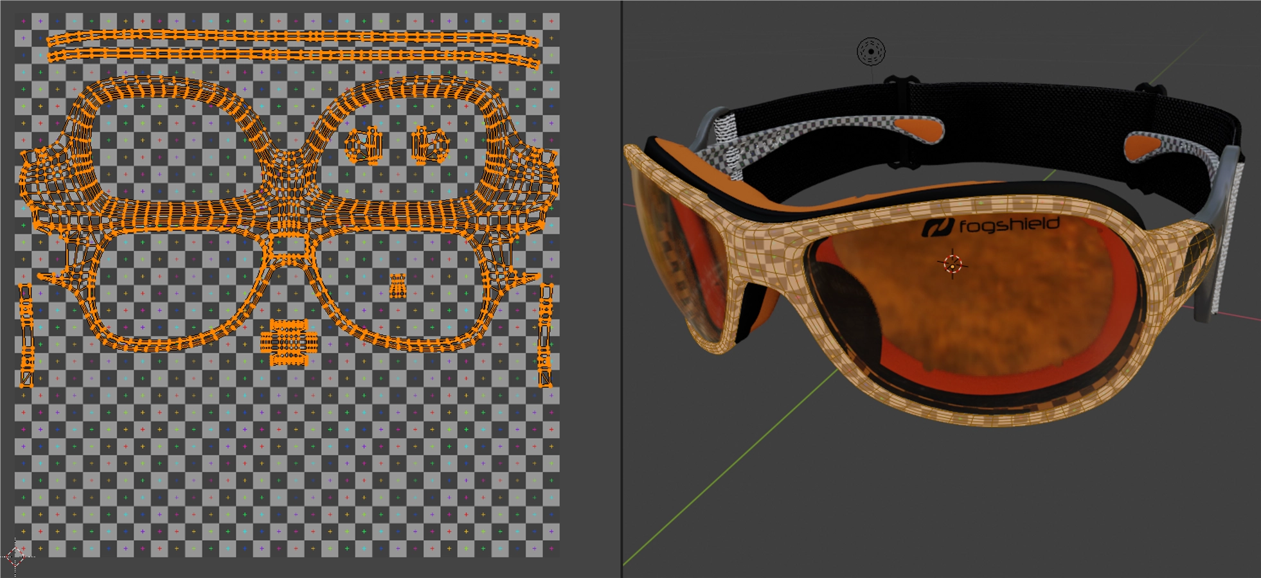Screen dimensions: 1261x578
Task: Click the 3D cursor crosshair on the lens
Action: click(952, 263)
